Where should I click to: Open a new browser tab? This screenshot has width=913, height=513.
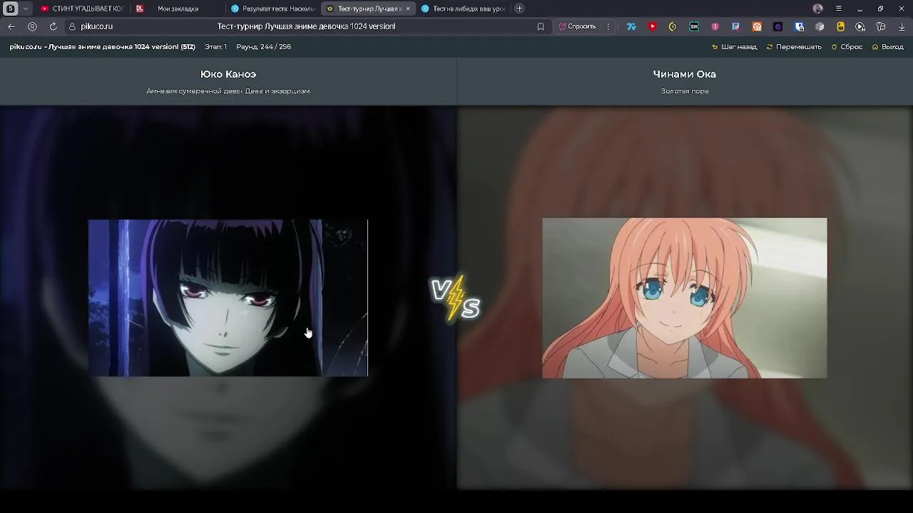(519, 9)
